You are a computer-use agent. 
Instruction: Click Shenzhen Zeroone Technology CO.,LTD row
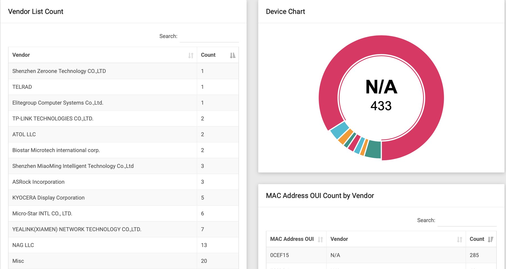pyautogui.click(x=123, y=71)
